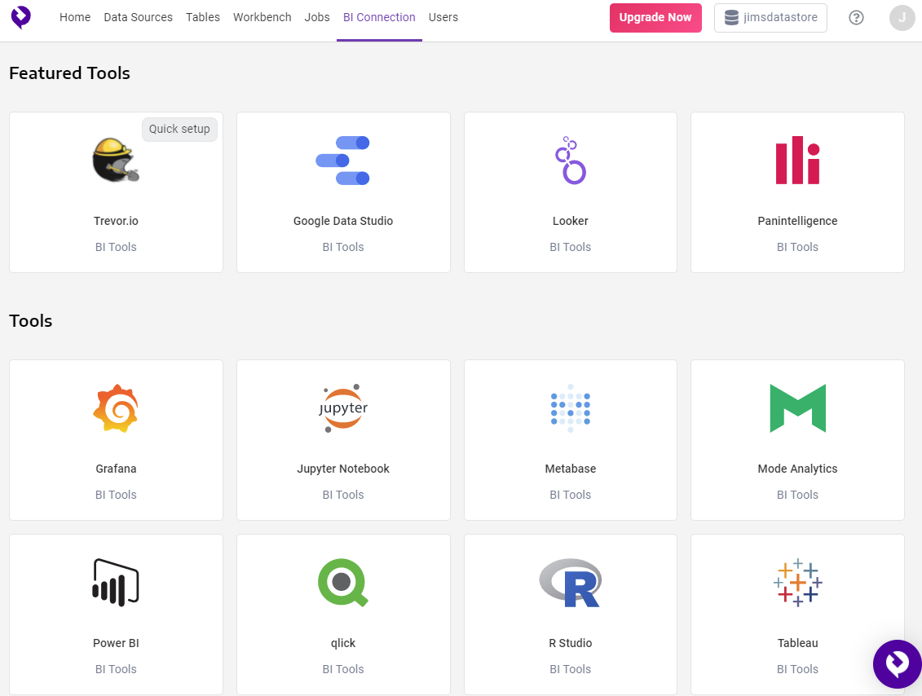Go to the Data Sources tab
Screen dimensions: 922x696
click(138, 17)
